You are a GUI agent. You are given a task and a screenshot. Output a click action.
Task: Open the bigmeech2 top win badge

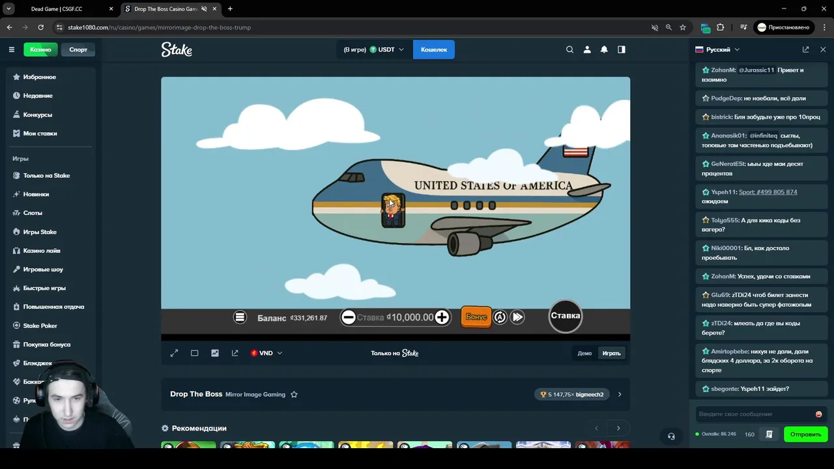(572, 394)
